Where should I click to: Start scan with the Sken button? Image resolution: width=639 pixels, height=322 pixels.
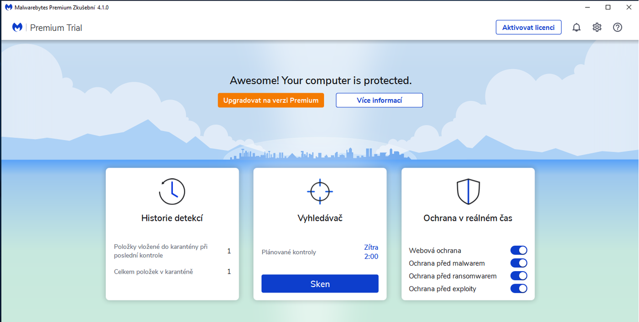[x=320, y=284]
